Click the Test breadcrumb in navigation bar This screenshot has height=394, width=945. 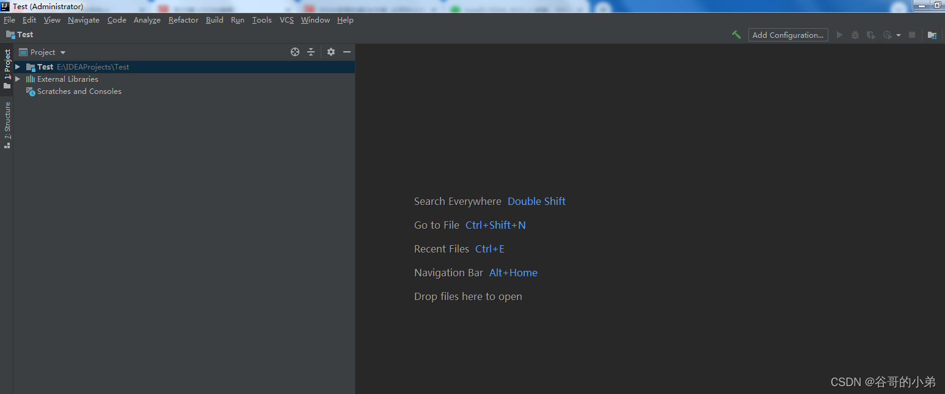coord(20,35)
